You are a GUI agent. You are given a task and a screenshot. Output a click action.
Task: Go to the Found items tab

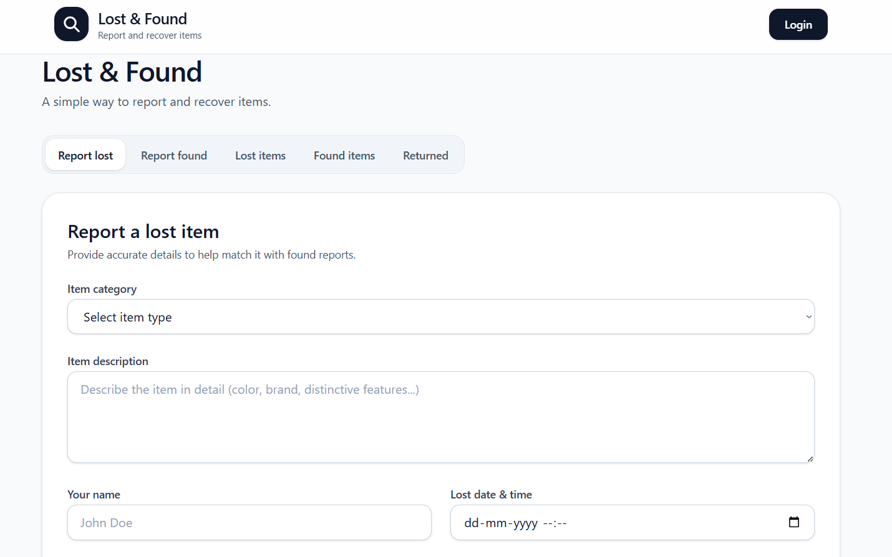point(344,156)
